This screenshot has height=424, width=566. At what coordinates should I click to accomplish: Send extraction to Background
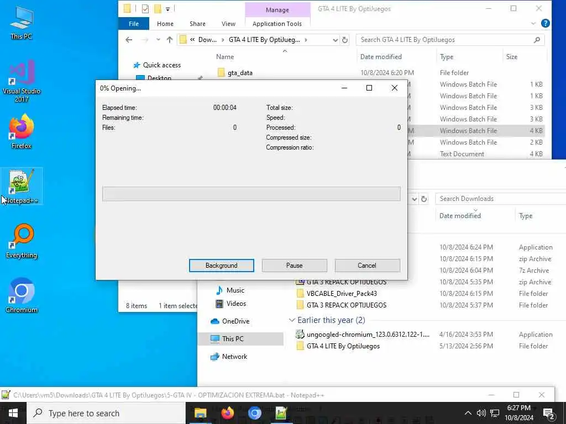tap(221, 266)
